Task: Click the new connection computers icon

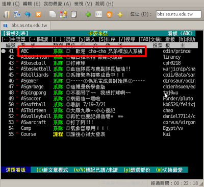Action: (17, 14)
